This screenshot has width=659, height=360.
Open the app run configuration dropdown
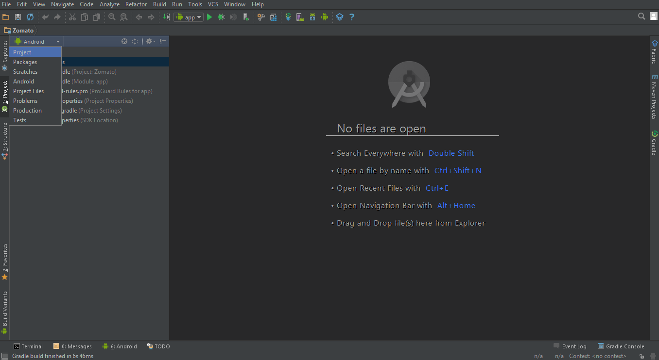coord(189,17)
